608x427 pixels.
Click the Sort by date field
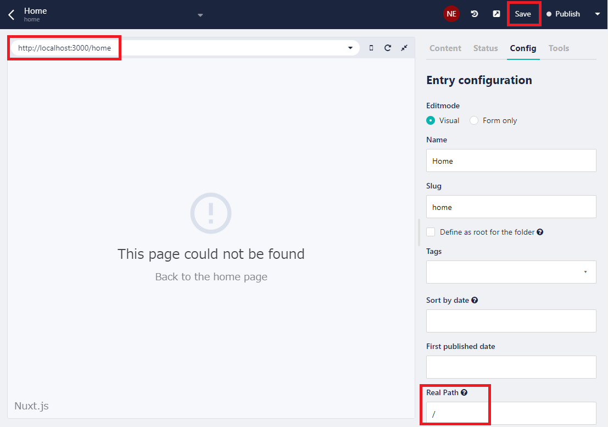511,321
